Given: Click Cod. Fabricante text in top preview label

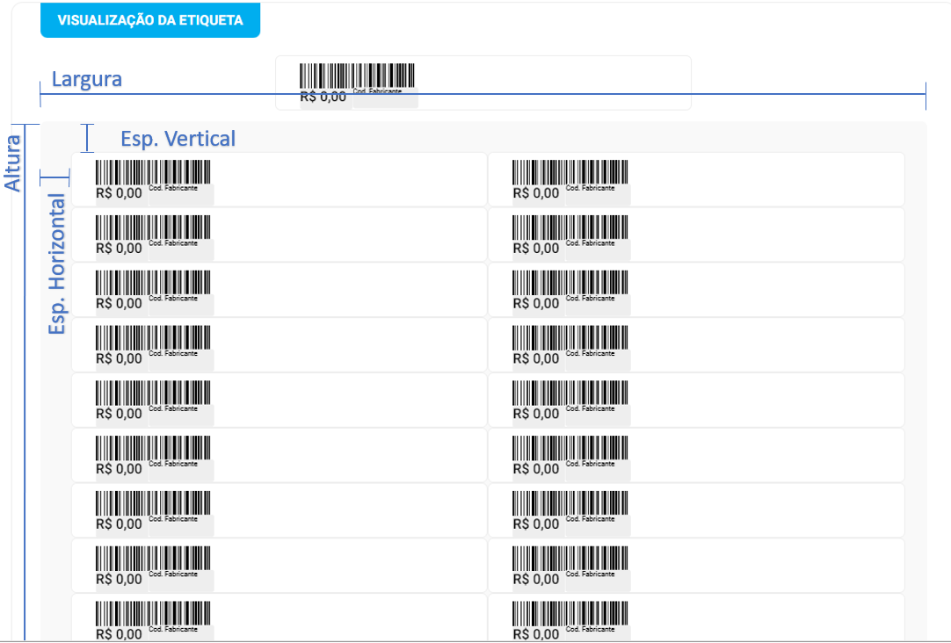Looking at the screenshot, I should 377,91.
